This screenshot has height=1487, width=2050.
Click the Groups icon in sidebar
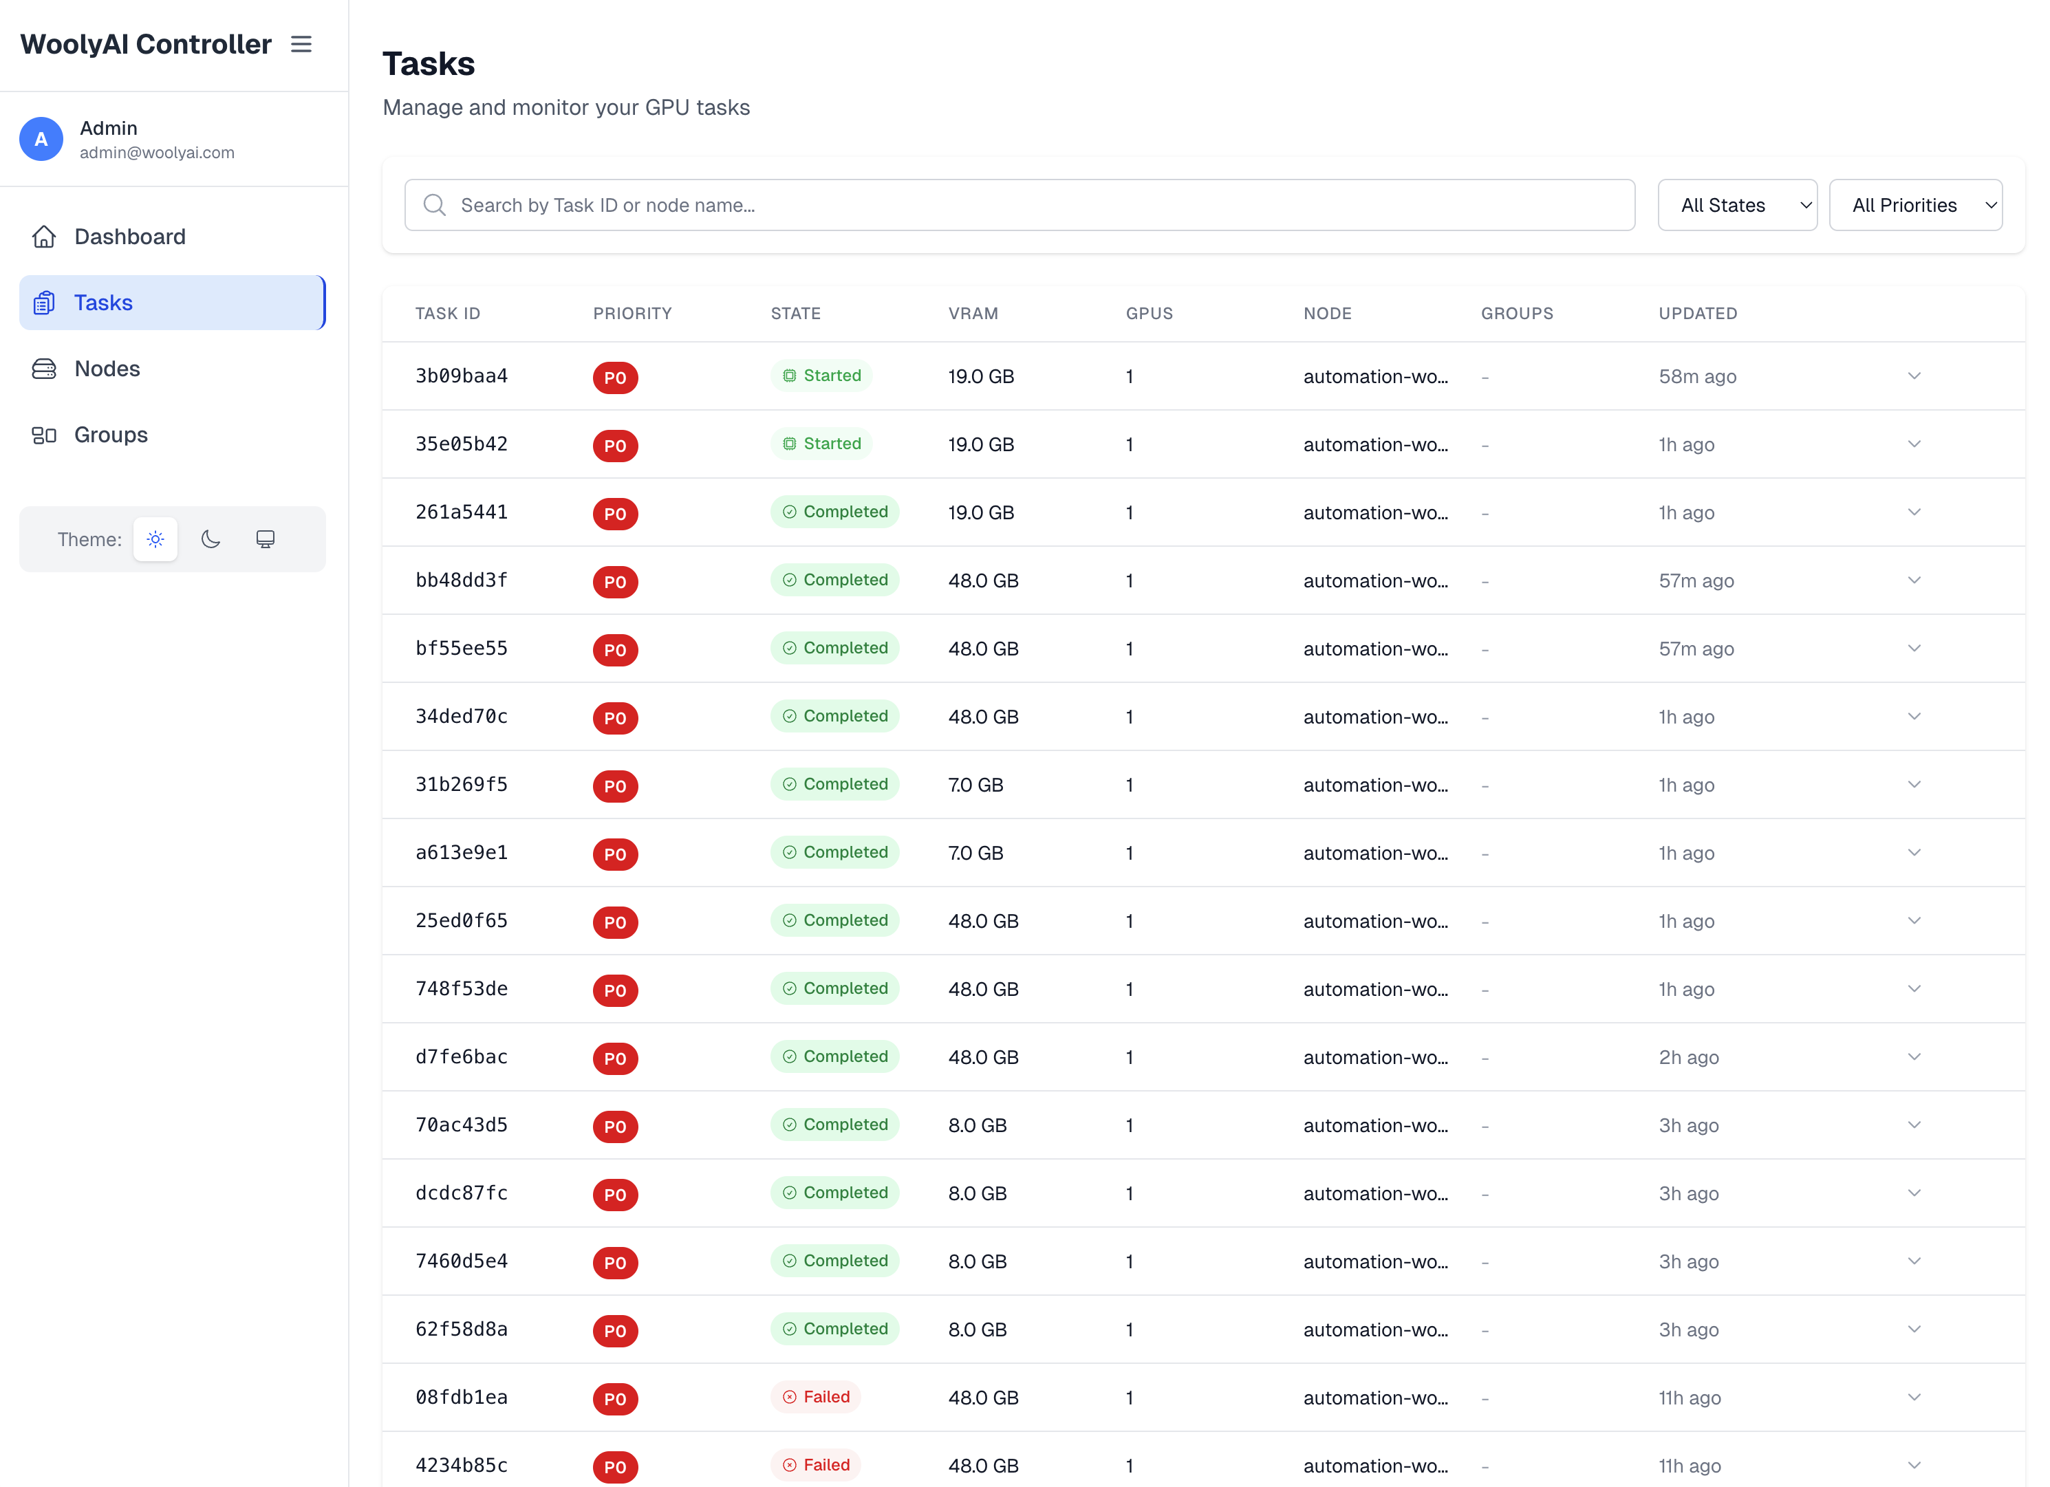tap(44, 435)
